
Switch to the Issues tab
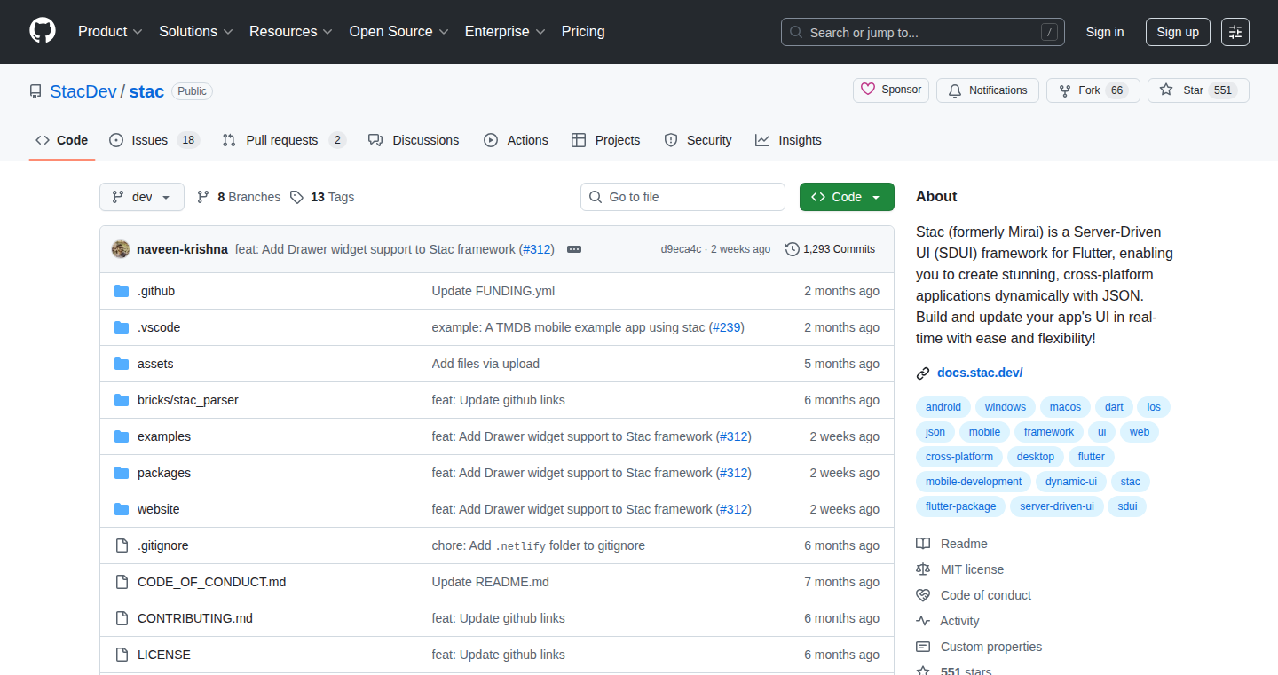[154, 140]
